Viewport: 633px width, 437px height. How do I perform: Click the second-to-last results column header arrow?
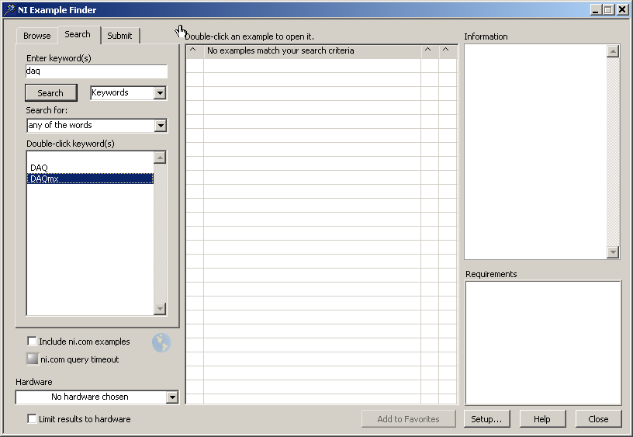pyautogui.click(x=428, y=50)
